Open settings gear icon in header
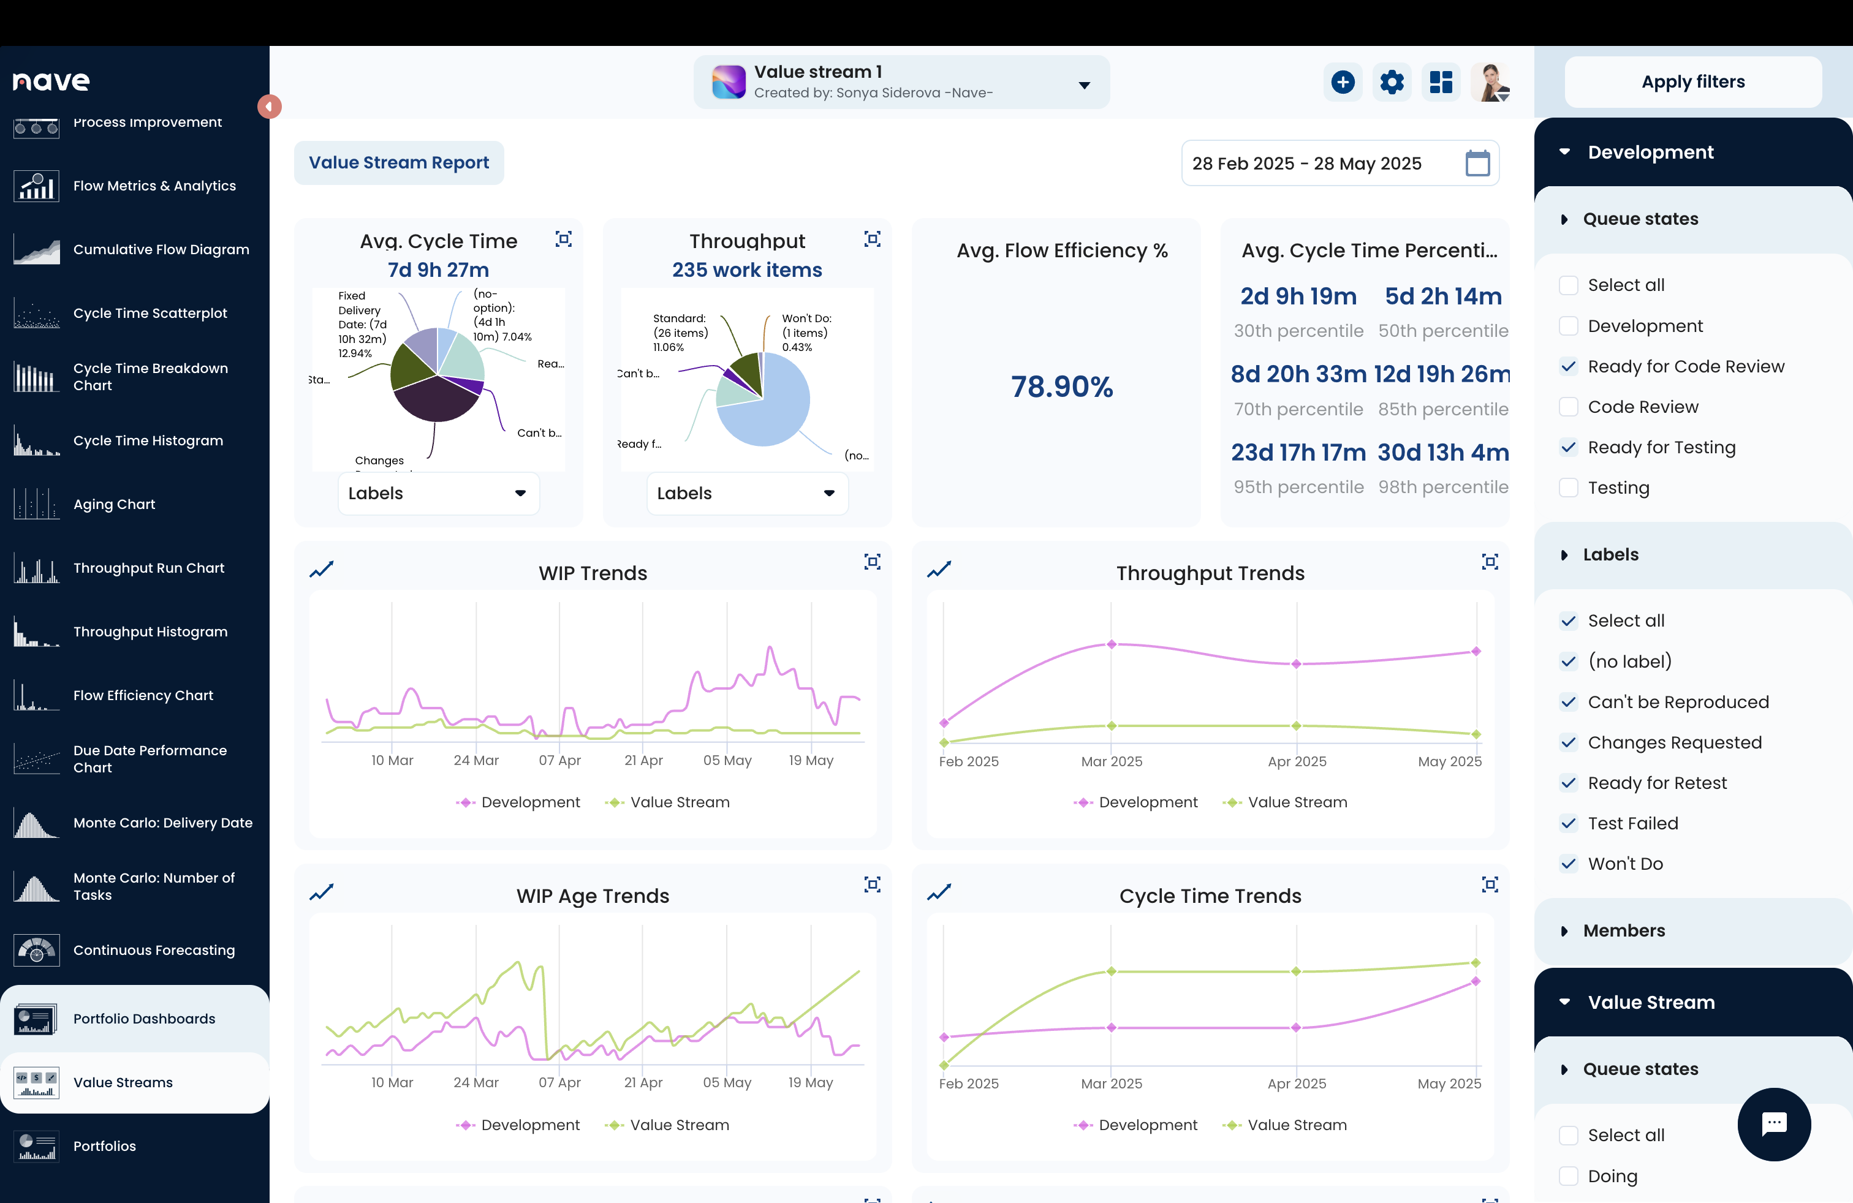This screenshot has width=1853, height=1203. tap(1392, 81)
